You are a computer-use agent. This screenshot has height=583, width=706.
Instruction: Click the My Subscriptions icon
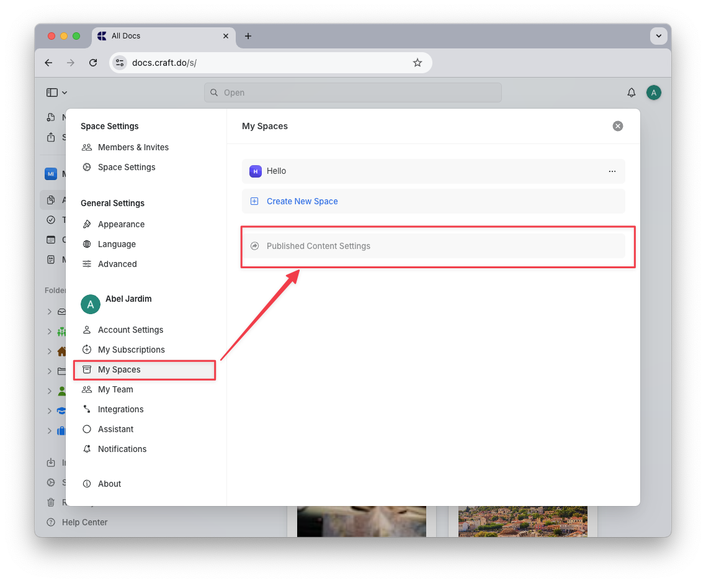click(x=87, y=350)
